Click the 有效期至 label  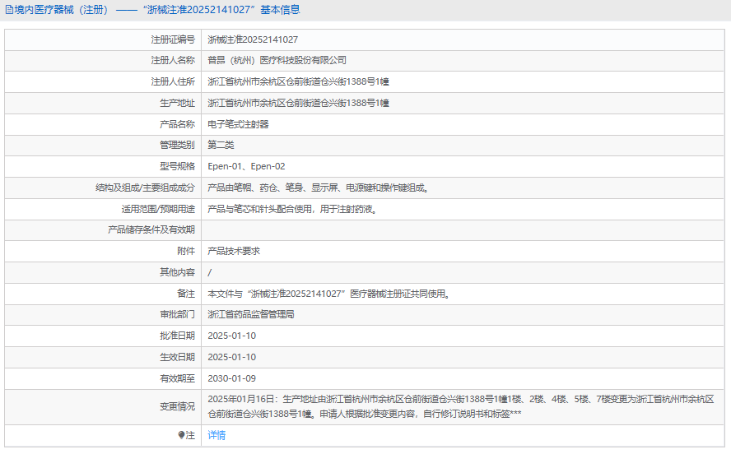tap(177, 378)
